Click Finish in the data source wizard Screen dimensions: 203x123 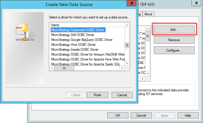coord(97,95)
